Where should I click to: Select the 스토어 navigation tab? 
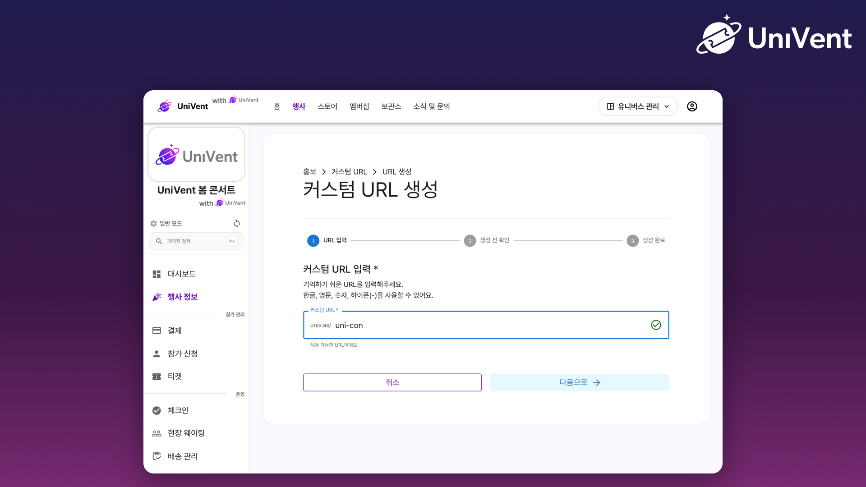click(327, 106)
